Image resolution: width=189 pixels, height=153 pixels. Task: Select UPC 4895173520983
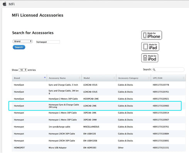click(x=161, y=106)
